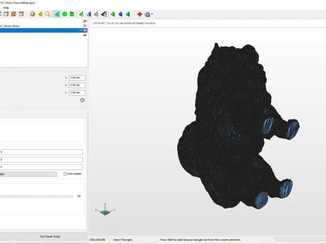
Task: Click blue round icon below the mm fields
Action: pos(82,100)
